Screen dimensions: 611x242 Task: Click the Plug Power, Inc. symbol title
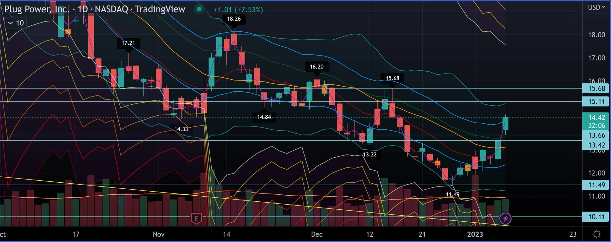tap(37, 9)
